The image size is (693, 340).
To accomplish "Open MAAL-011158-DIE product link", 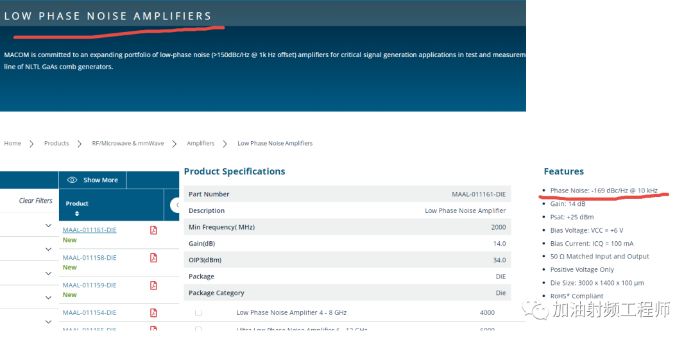I will (89, 258).
